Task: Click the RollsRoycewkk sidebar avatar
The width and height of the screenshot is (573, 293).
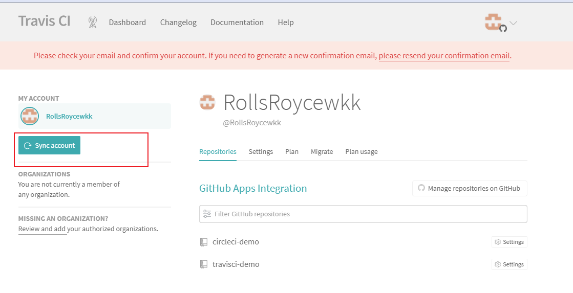Action: click(30, 116)
